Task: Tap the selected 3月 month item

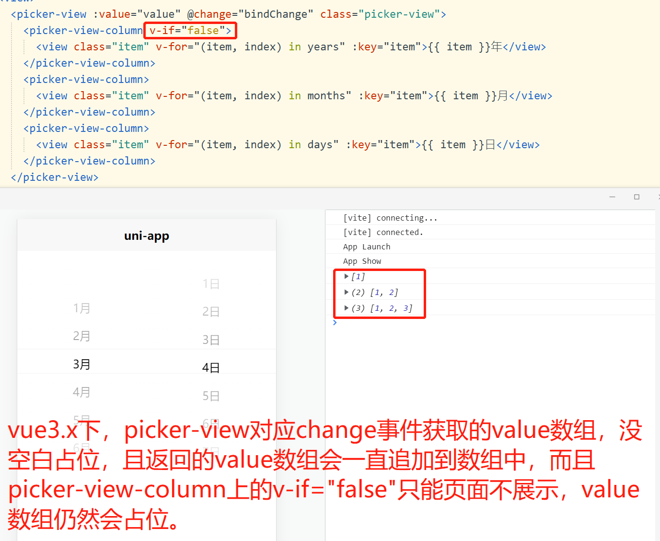Action: [x=81, y=365]
